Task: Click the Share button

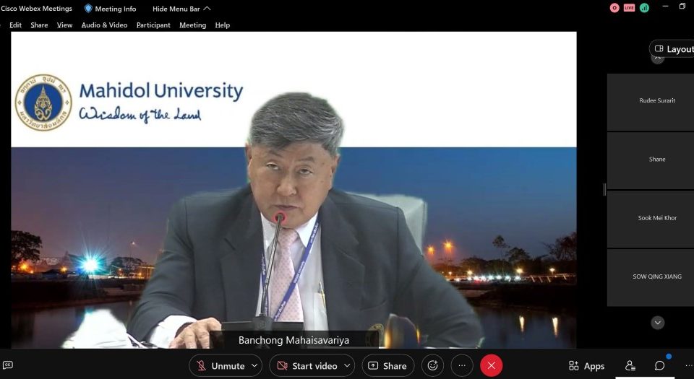Action: coord(387,366)
